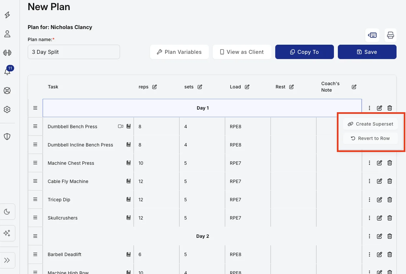This screenshot has height=274, width=406.
Task: Click the Skullcrushers task name
Action: 63,218
